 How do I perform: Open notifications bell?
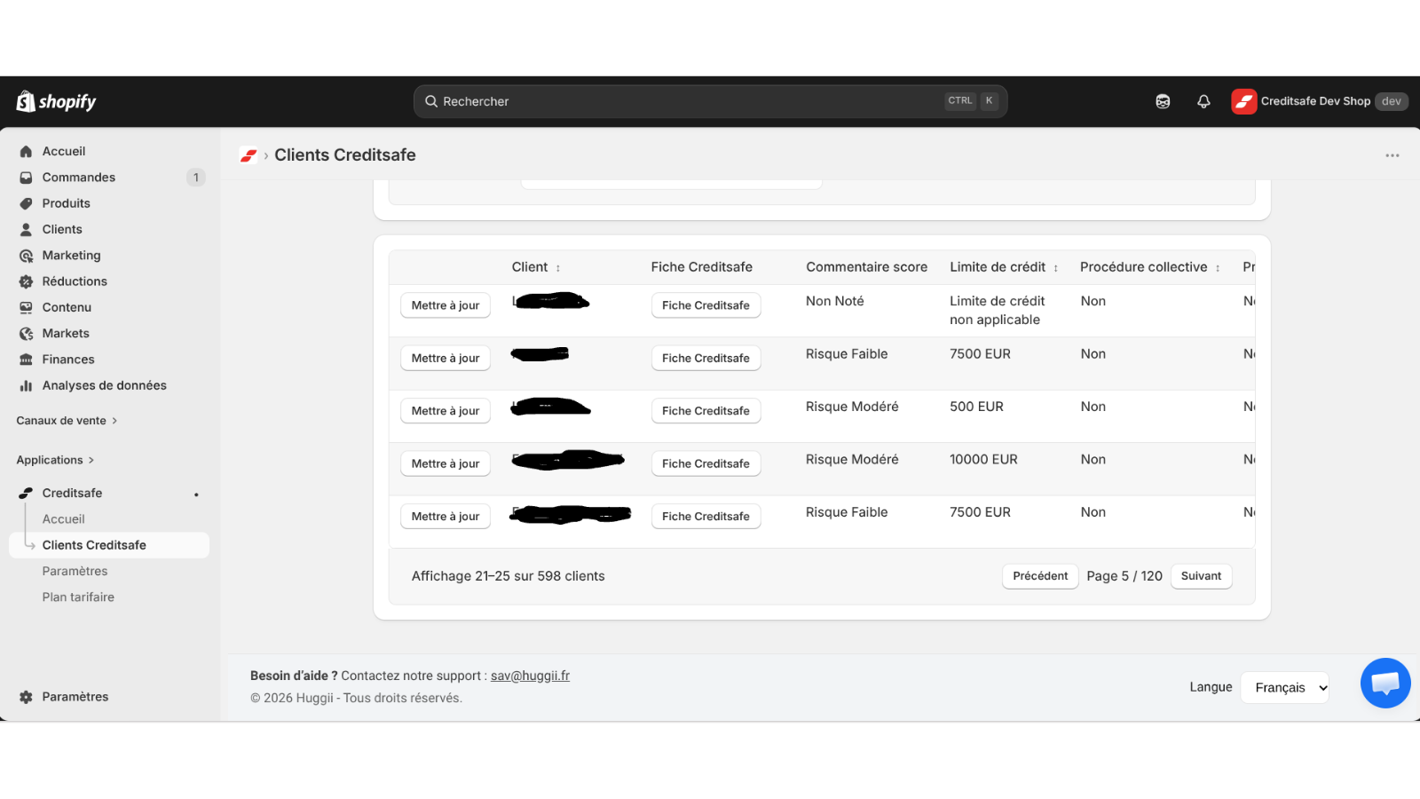[x=1203, y=101]
